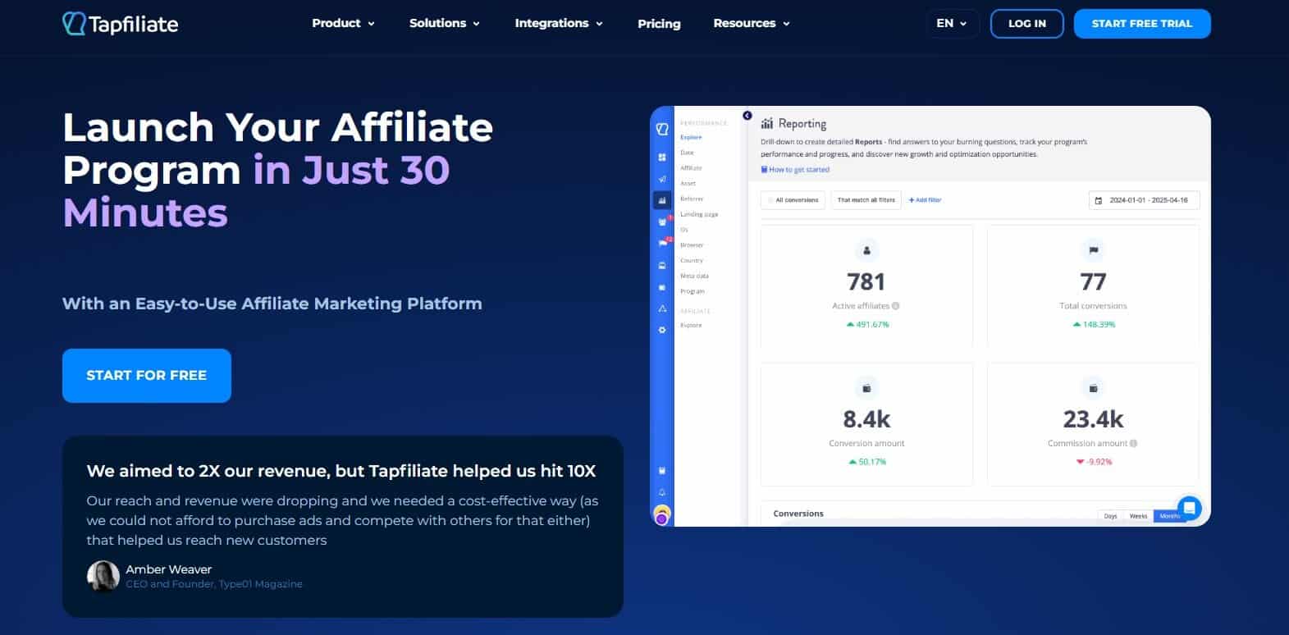Open the 2024-01-01 - 2025-04-16 date range picker

(x=1144, y=200)
